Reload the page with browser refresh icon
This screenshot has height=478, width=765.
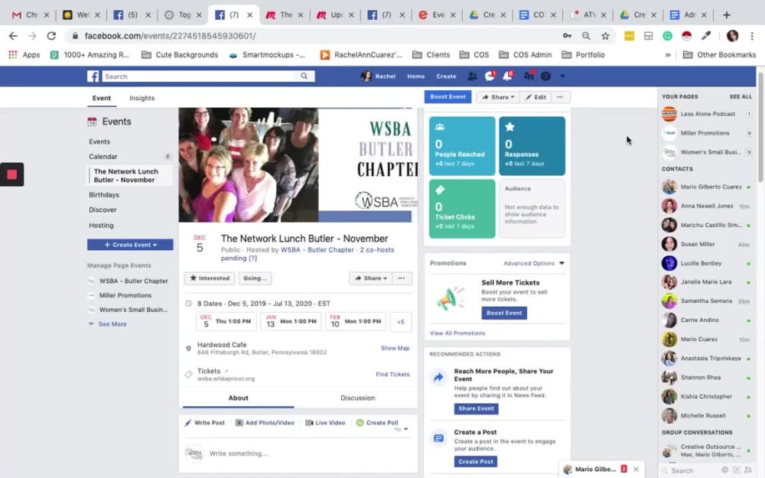(x=51, y=36)
